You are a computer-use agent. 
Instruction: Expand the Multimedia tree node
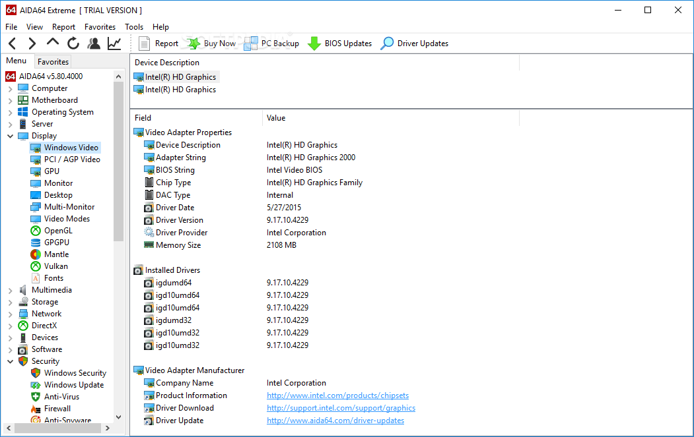(x=10, y=291)
